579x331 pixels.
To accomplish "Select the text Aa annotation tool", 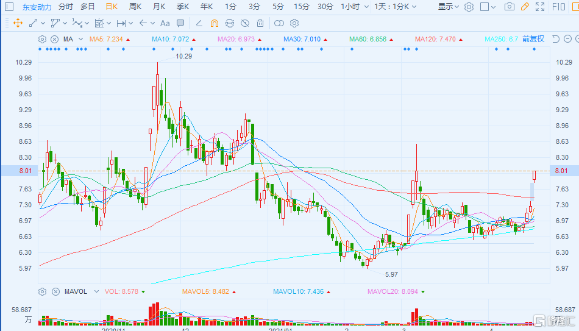I will coord(165,23).
